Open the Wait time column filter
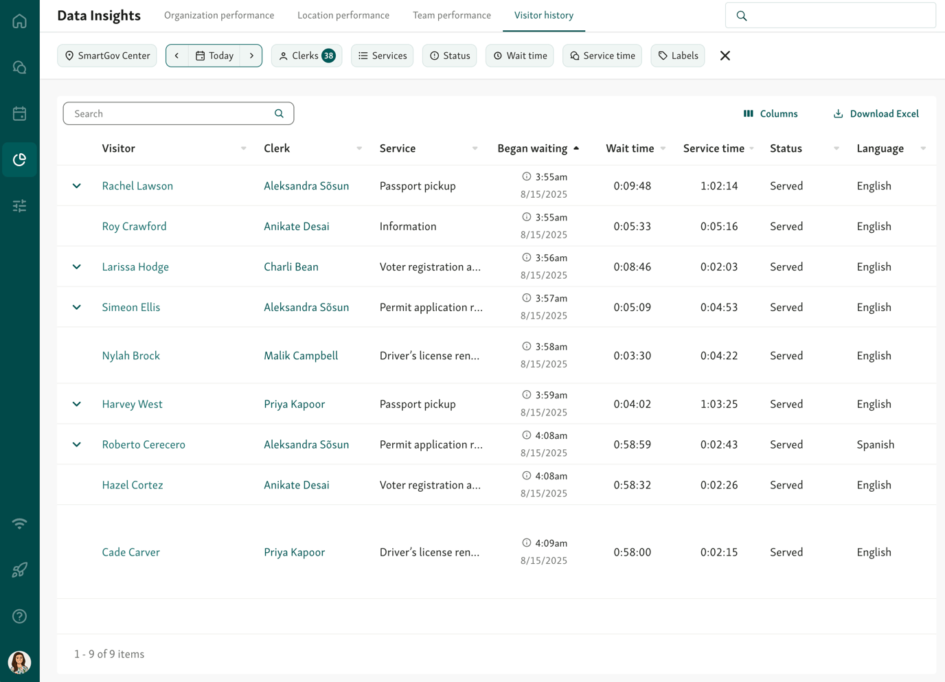 (662, 148)
